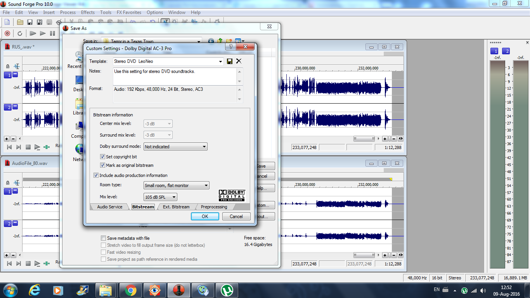Switch to Audio Service tab

(109, 207)
